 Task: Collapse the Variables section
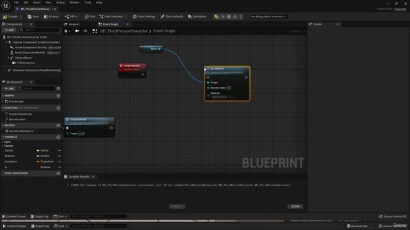click(3, 137)
